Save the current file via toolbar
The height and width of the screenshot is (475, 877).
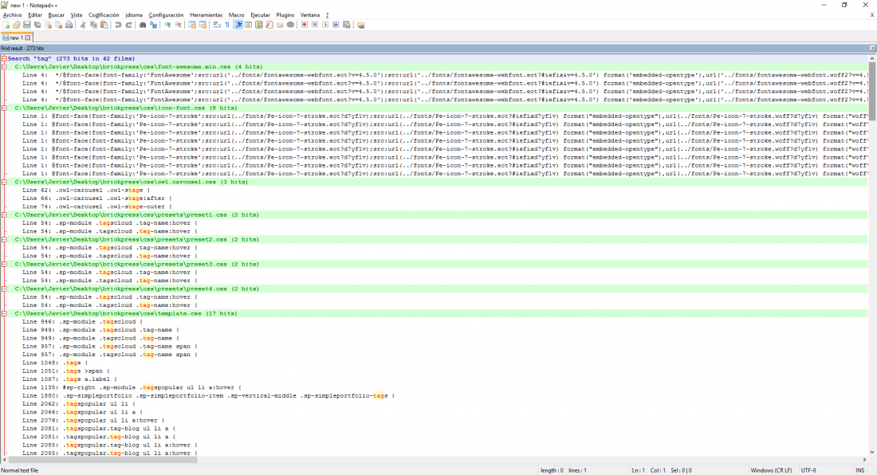[27, 25]
